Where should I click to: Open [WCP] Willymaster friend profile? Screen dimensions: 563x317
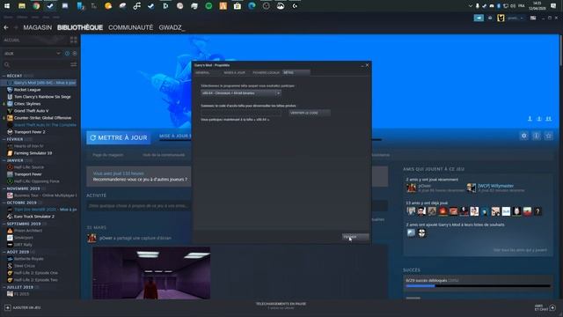(x=495, y=186)
